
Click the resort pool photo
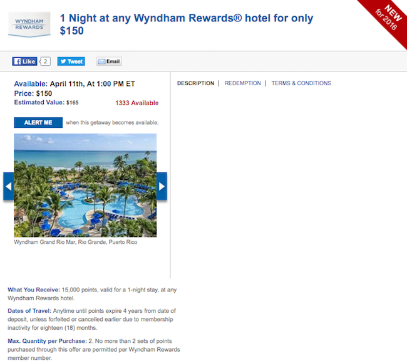tap(85, 186)
